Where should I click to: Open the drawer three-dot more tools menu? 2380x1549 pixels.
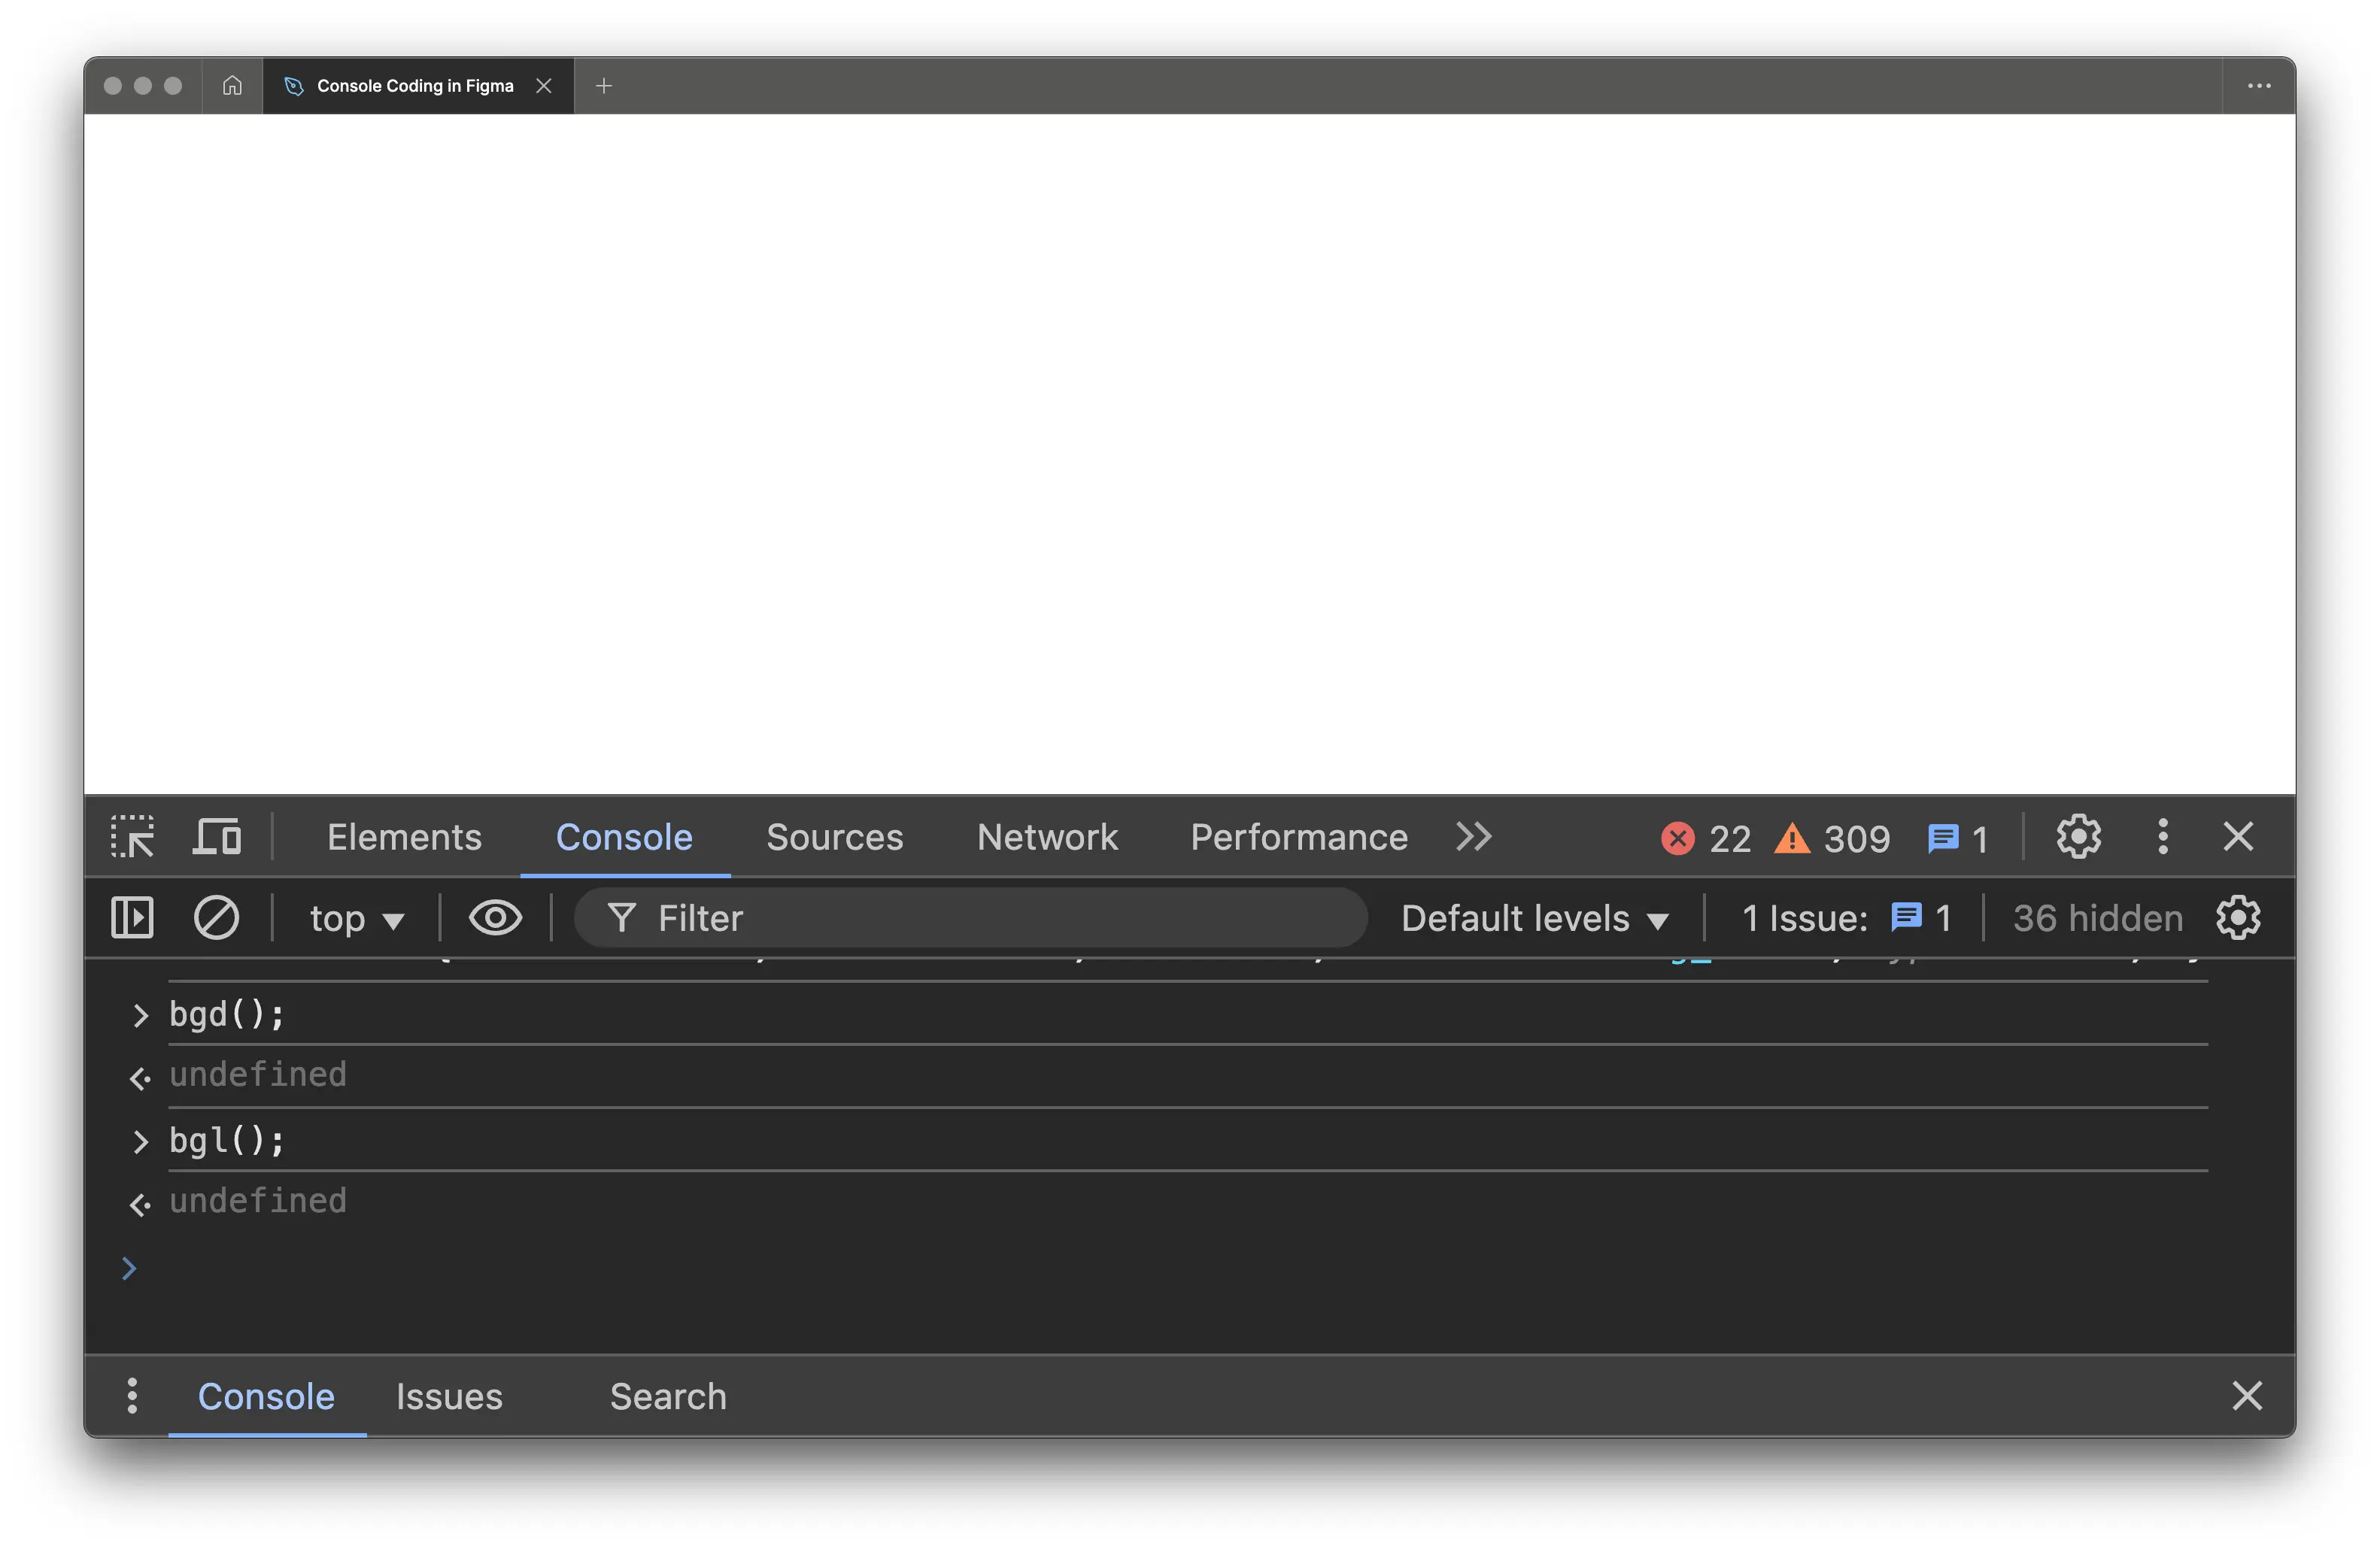coord(132,1396)
